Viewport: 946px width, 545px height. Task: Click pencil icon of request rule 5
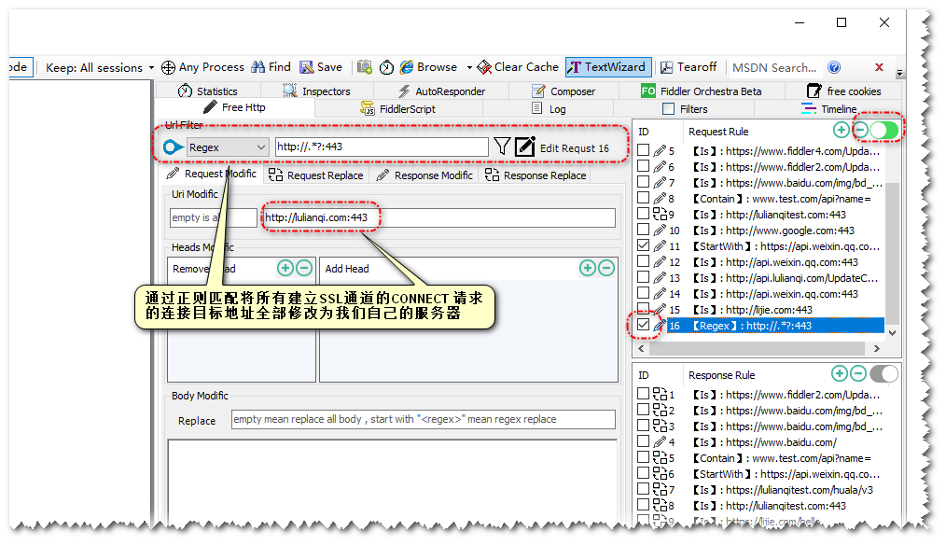click(x=660, y=151)
